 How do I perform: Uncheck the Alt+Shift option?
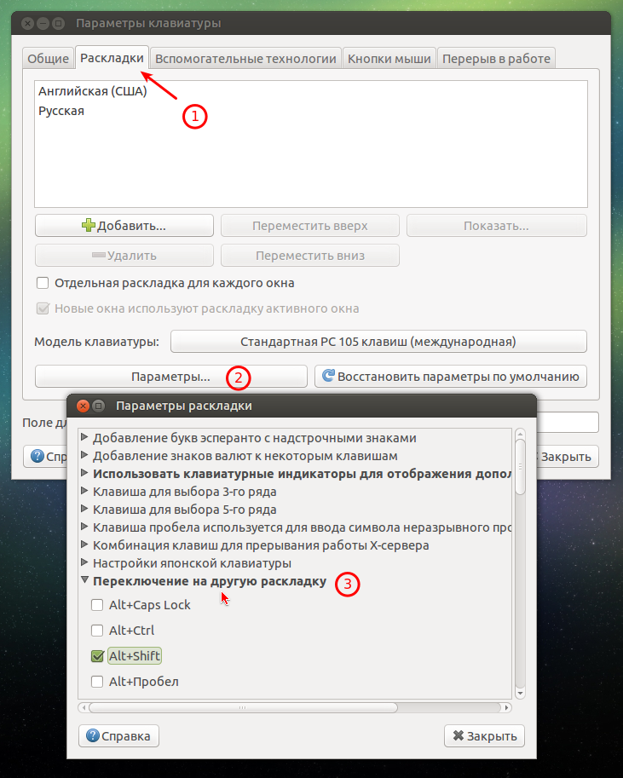tap(97, 656)
